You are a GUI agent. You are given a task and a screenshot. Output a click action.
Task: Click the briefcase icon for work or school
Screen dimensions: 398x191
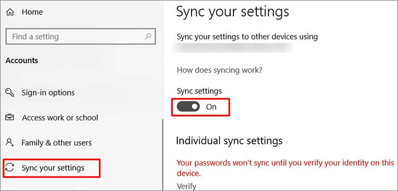tap(10, 117)
